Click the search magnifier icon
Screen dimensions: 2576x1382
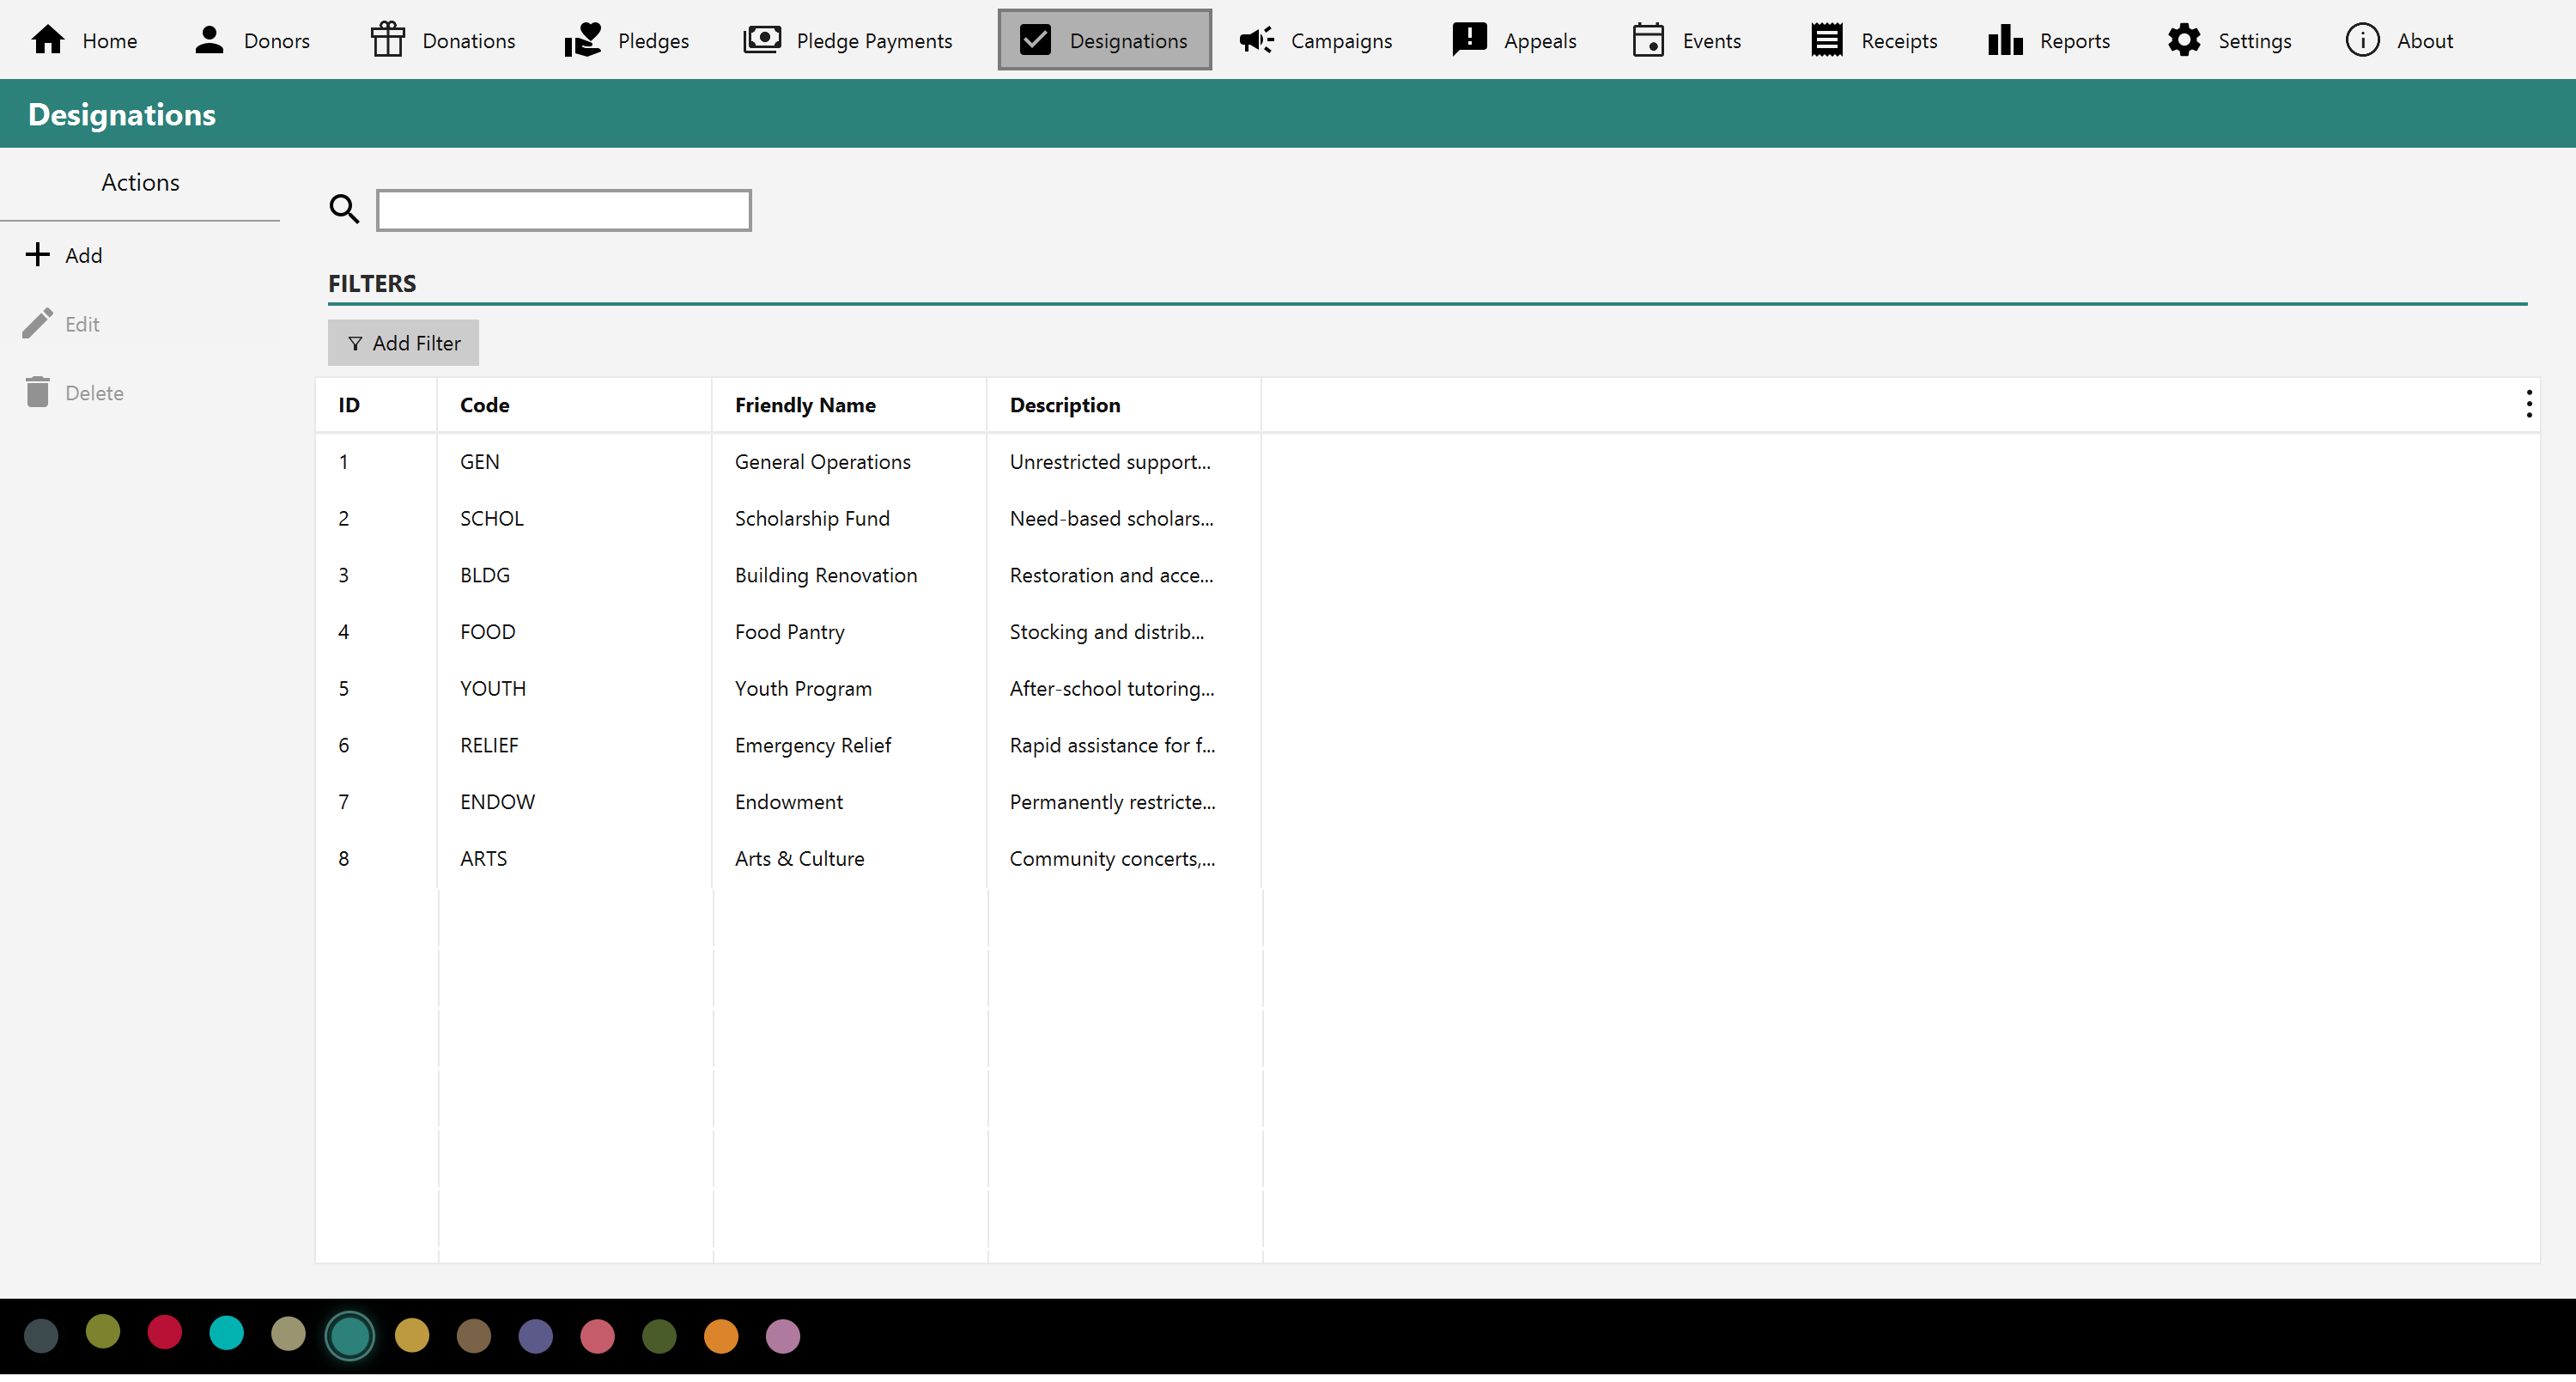tap(344, 209)
